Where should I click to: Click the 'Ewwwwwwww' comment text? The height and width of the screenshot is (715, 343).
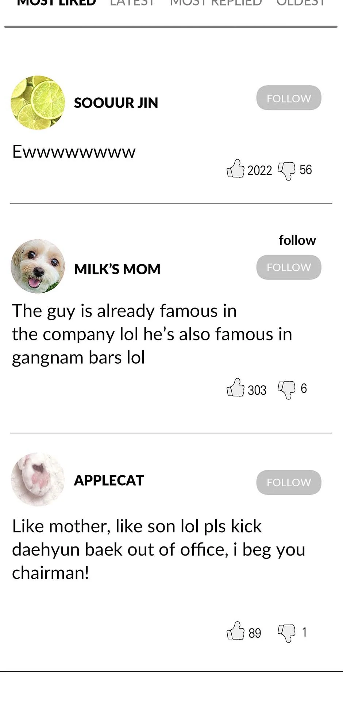coord(74,152)
